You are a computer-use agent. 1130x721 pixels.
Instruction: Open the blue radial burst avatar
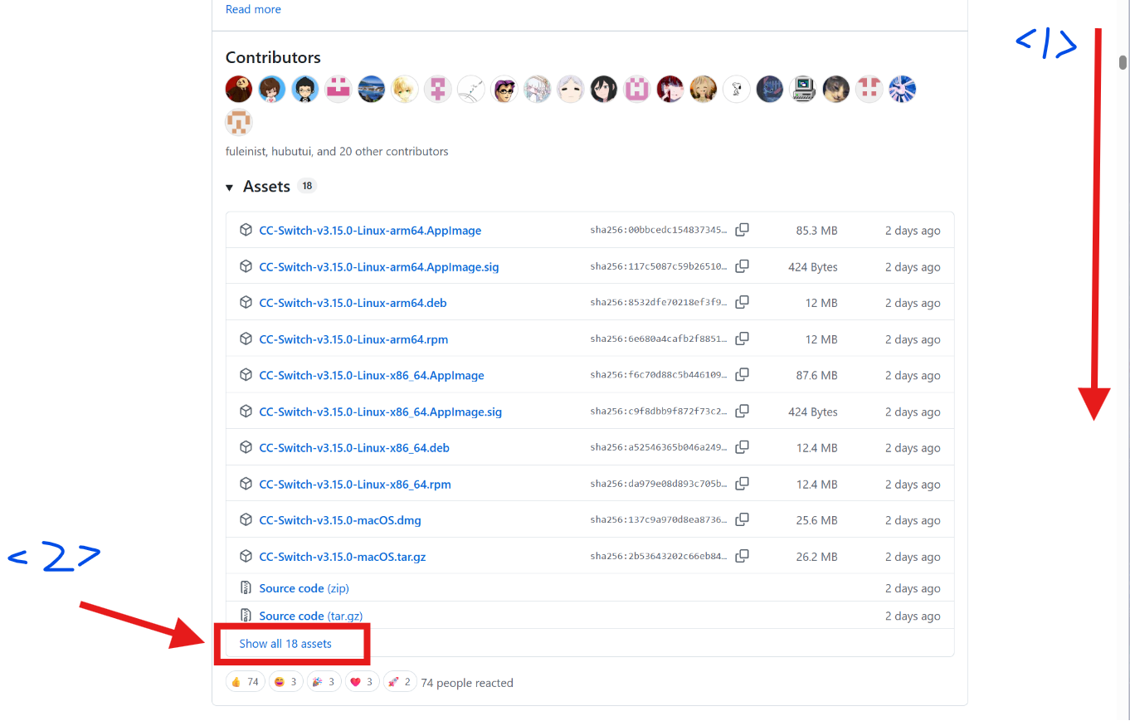pos(903,89)
